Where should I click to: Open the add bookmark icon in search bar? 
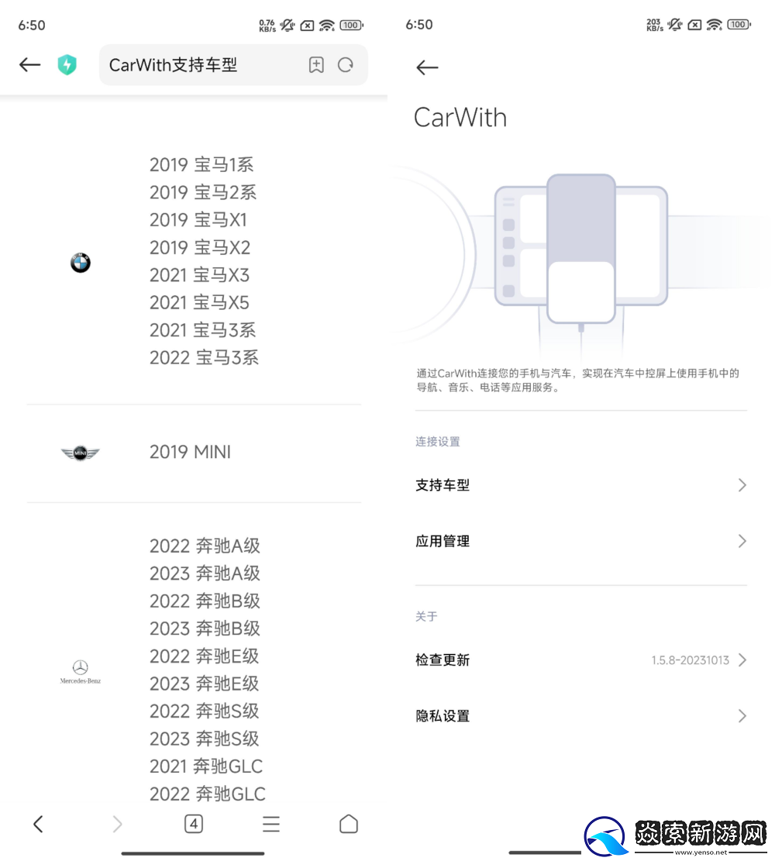click(316, 65)
